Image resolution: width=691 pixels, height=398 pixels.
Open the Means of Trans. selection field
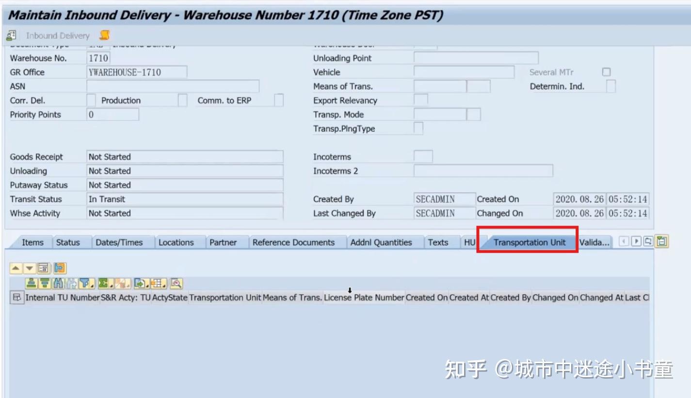(x=439, y=86)
